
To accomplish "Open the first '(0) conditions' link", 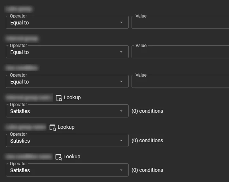I will tap(147, 111).
